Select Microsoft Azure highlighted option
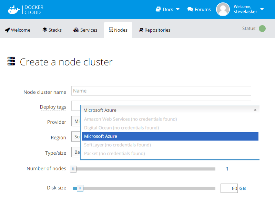The width and height of the screenshot is (275, 197). pyautogui.click(x=170, y=136)
